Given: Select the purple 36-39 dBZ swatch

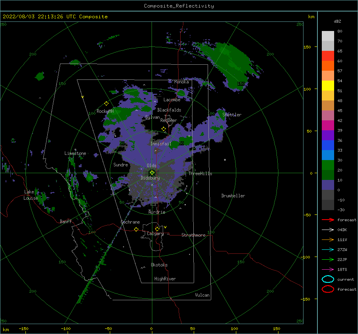Looking at the screenshot, I should tap(328, 135).
